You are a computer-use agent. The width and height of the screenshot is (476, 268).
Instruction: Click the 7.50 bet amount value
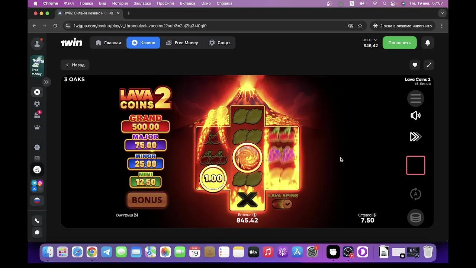point(367,220)
